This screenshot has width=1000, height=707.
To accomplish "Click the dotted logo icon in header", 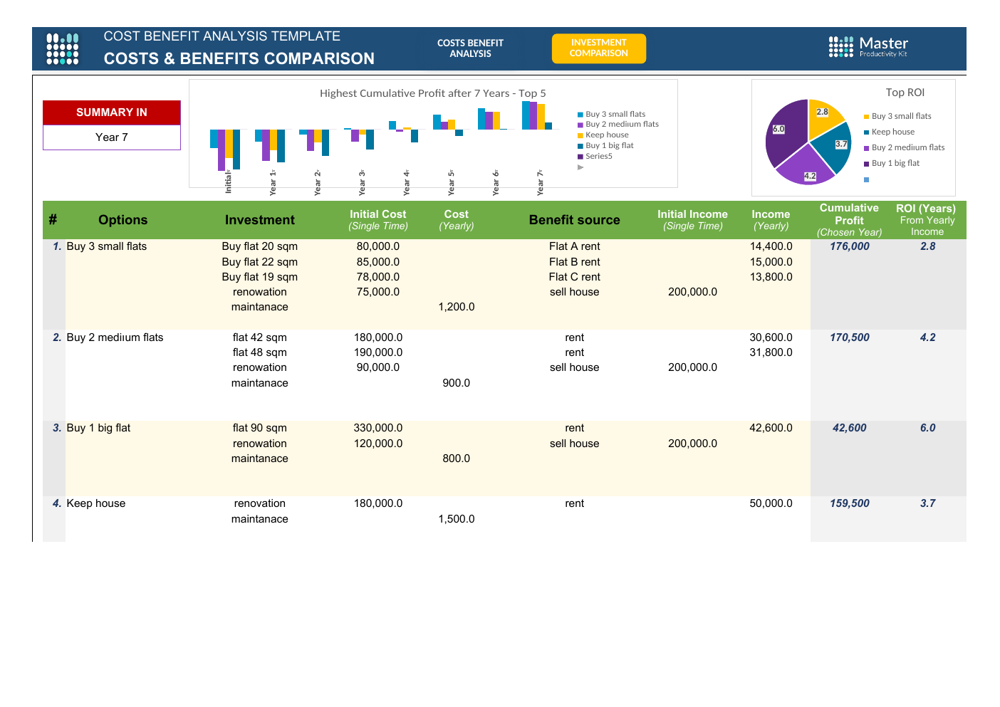I will [x=63, y=48].
